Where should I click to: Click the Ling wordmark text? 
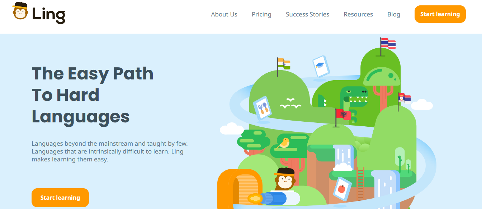pos(49,15)
